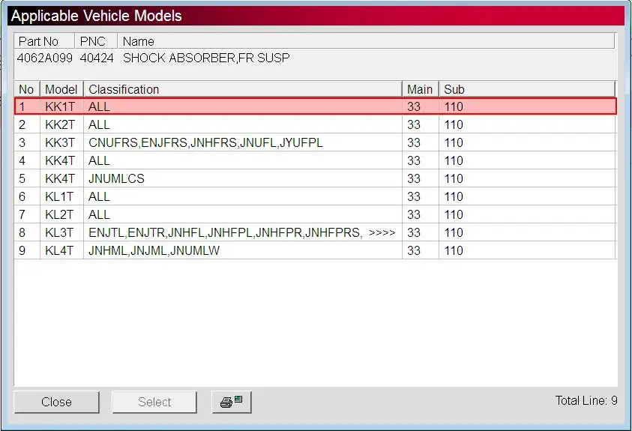Click the Main column header

pyautogui.click(x=420, y=89)
